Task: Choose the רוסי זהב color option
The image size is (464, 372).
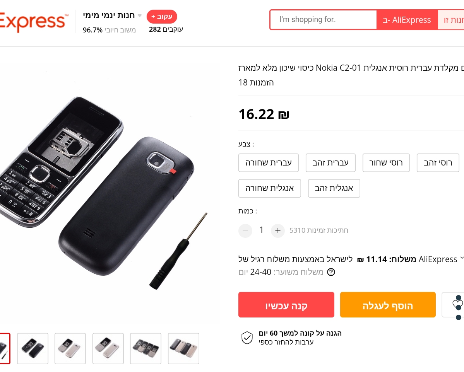Action: click(438, 163)
